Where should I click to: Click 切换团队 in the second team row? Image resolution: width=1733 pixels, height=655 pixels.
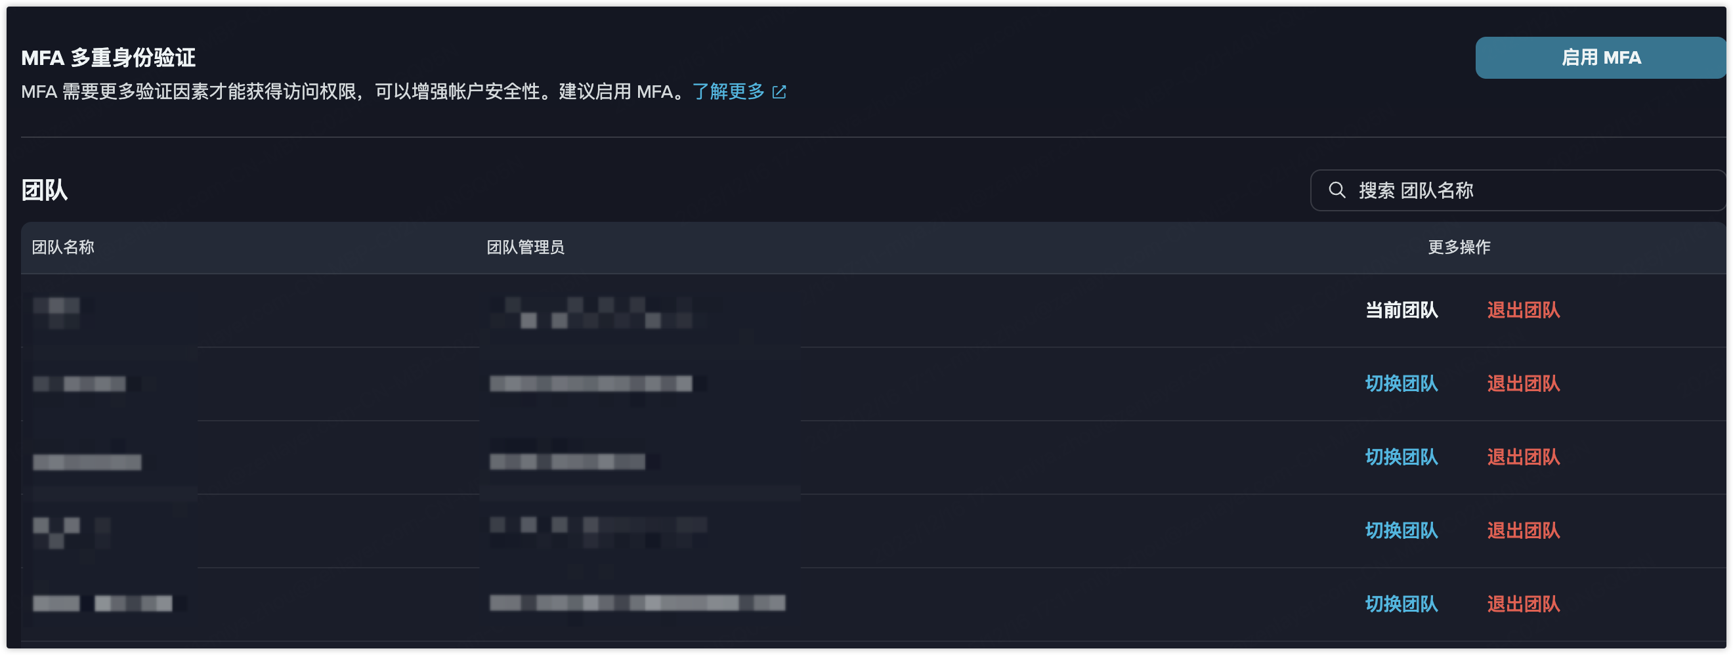tap(1401, 383)
